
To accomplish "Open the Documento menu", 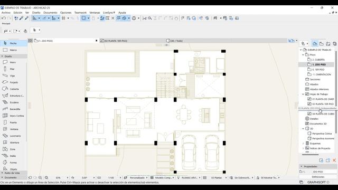I will click(50, 13).
